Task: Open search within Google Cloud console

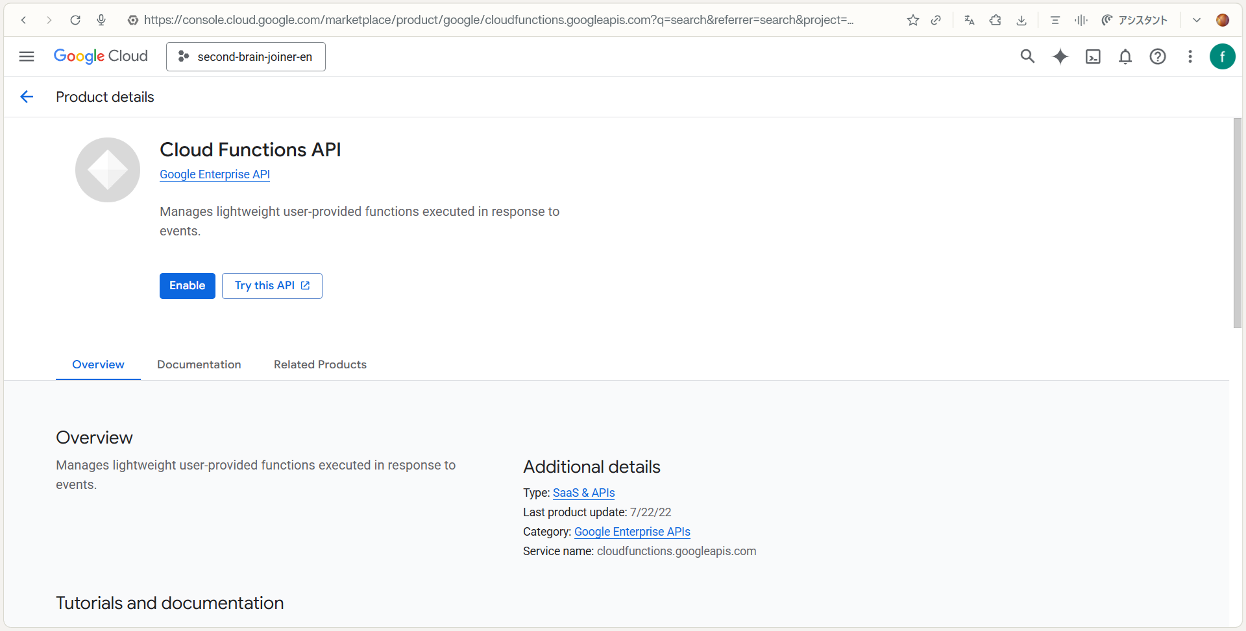Action: click(1027, 56)
